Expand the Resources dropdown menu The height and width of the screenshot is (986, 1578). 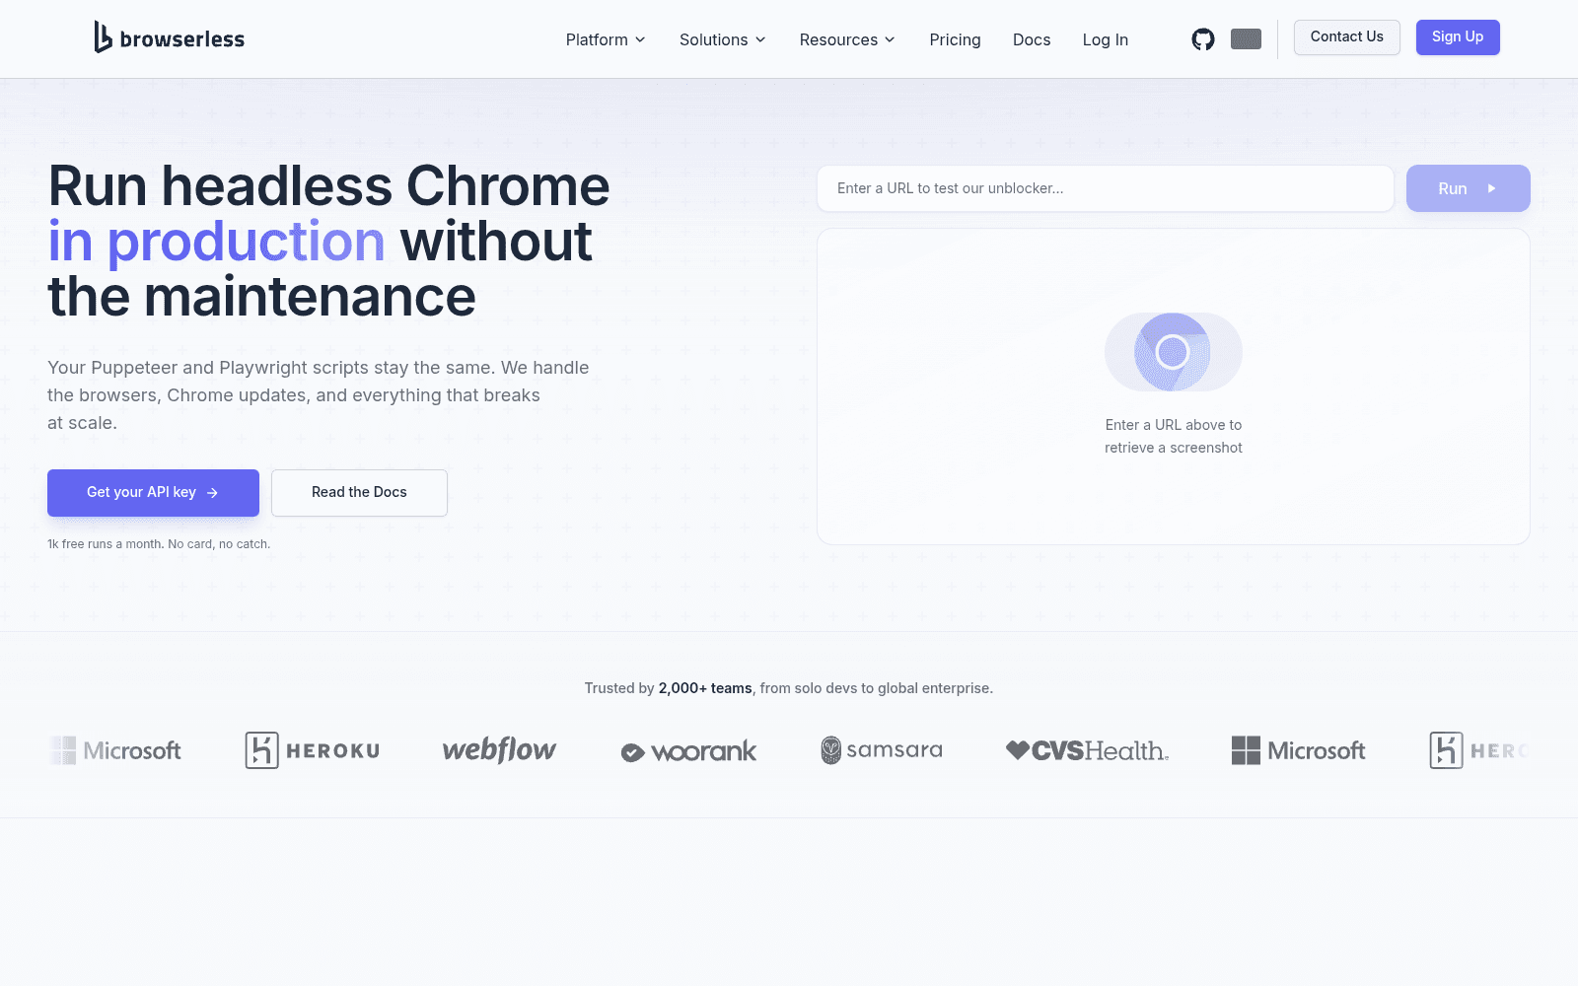847,39
